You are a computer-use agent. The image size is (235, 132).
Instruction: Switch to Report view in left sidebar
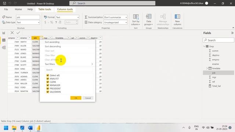(4, 33)
